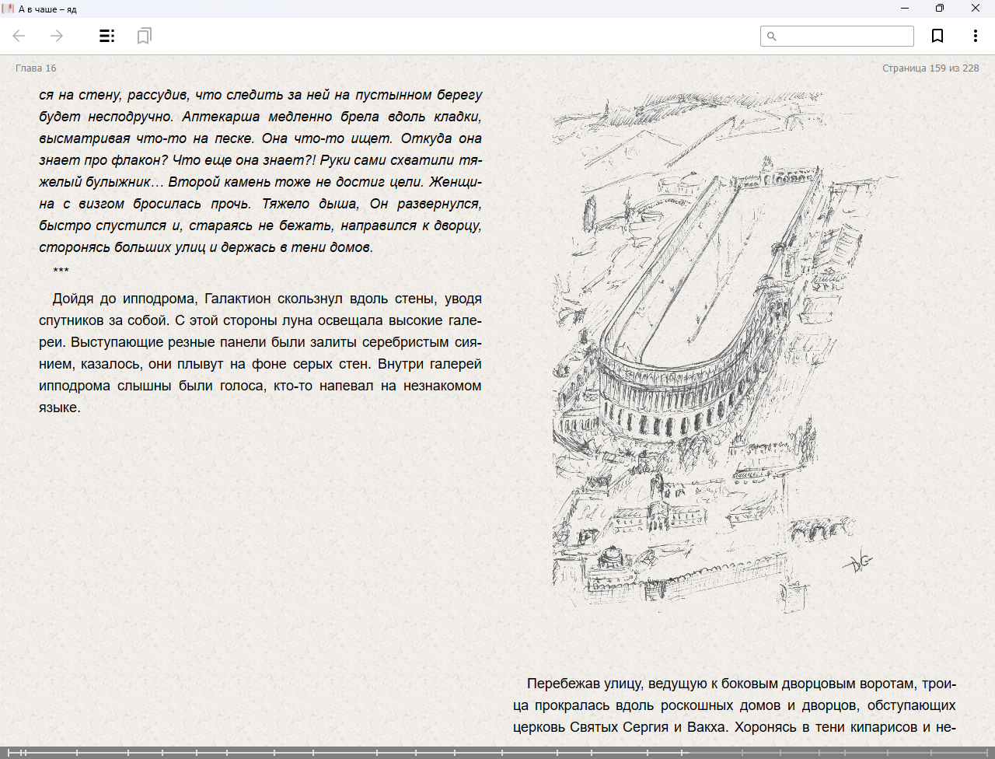Close the book reader window
This screenshot has width=995, height=759.
pyautogui.click(x=976, y=9)
